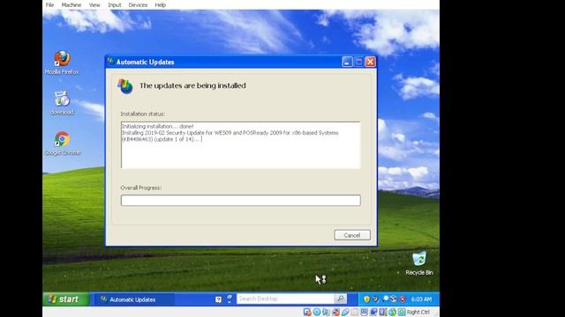Click the VirtualBox hard disk activity icon
The image size is (565, 317).
307,312
